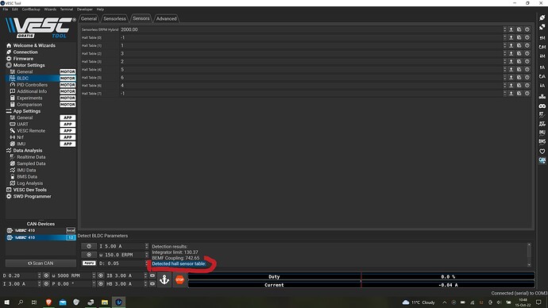Adjust Hall Table [4] spinner arrows
This screenshot has height=308, width=548.
pos(504,70)
